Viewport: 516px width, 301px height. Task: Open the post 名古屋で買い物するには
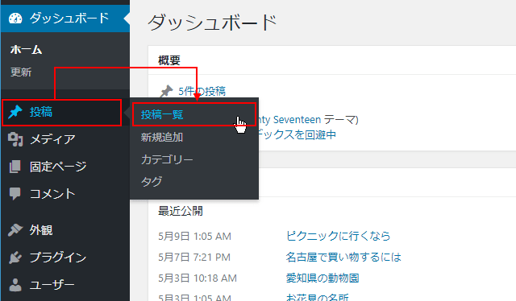(x=343, y=257)
